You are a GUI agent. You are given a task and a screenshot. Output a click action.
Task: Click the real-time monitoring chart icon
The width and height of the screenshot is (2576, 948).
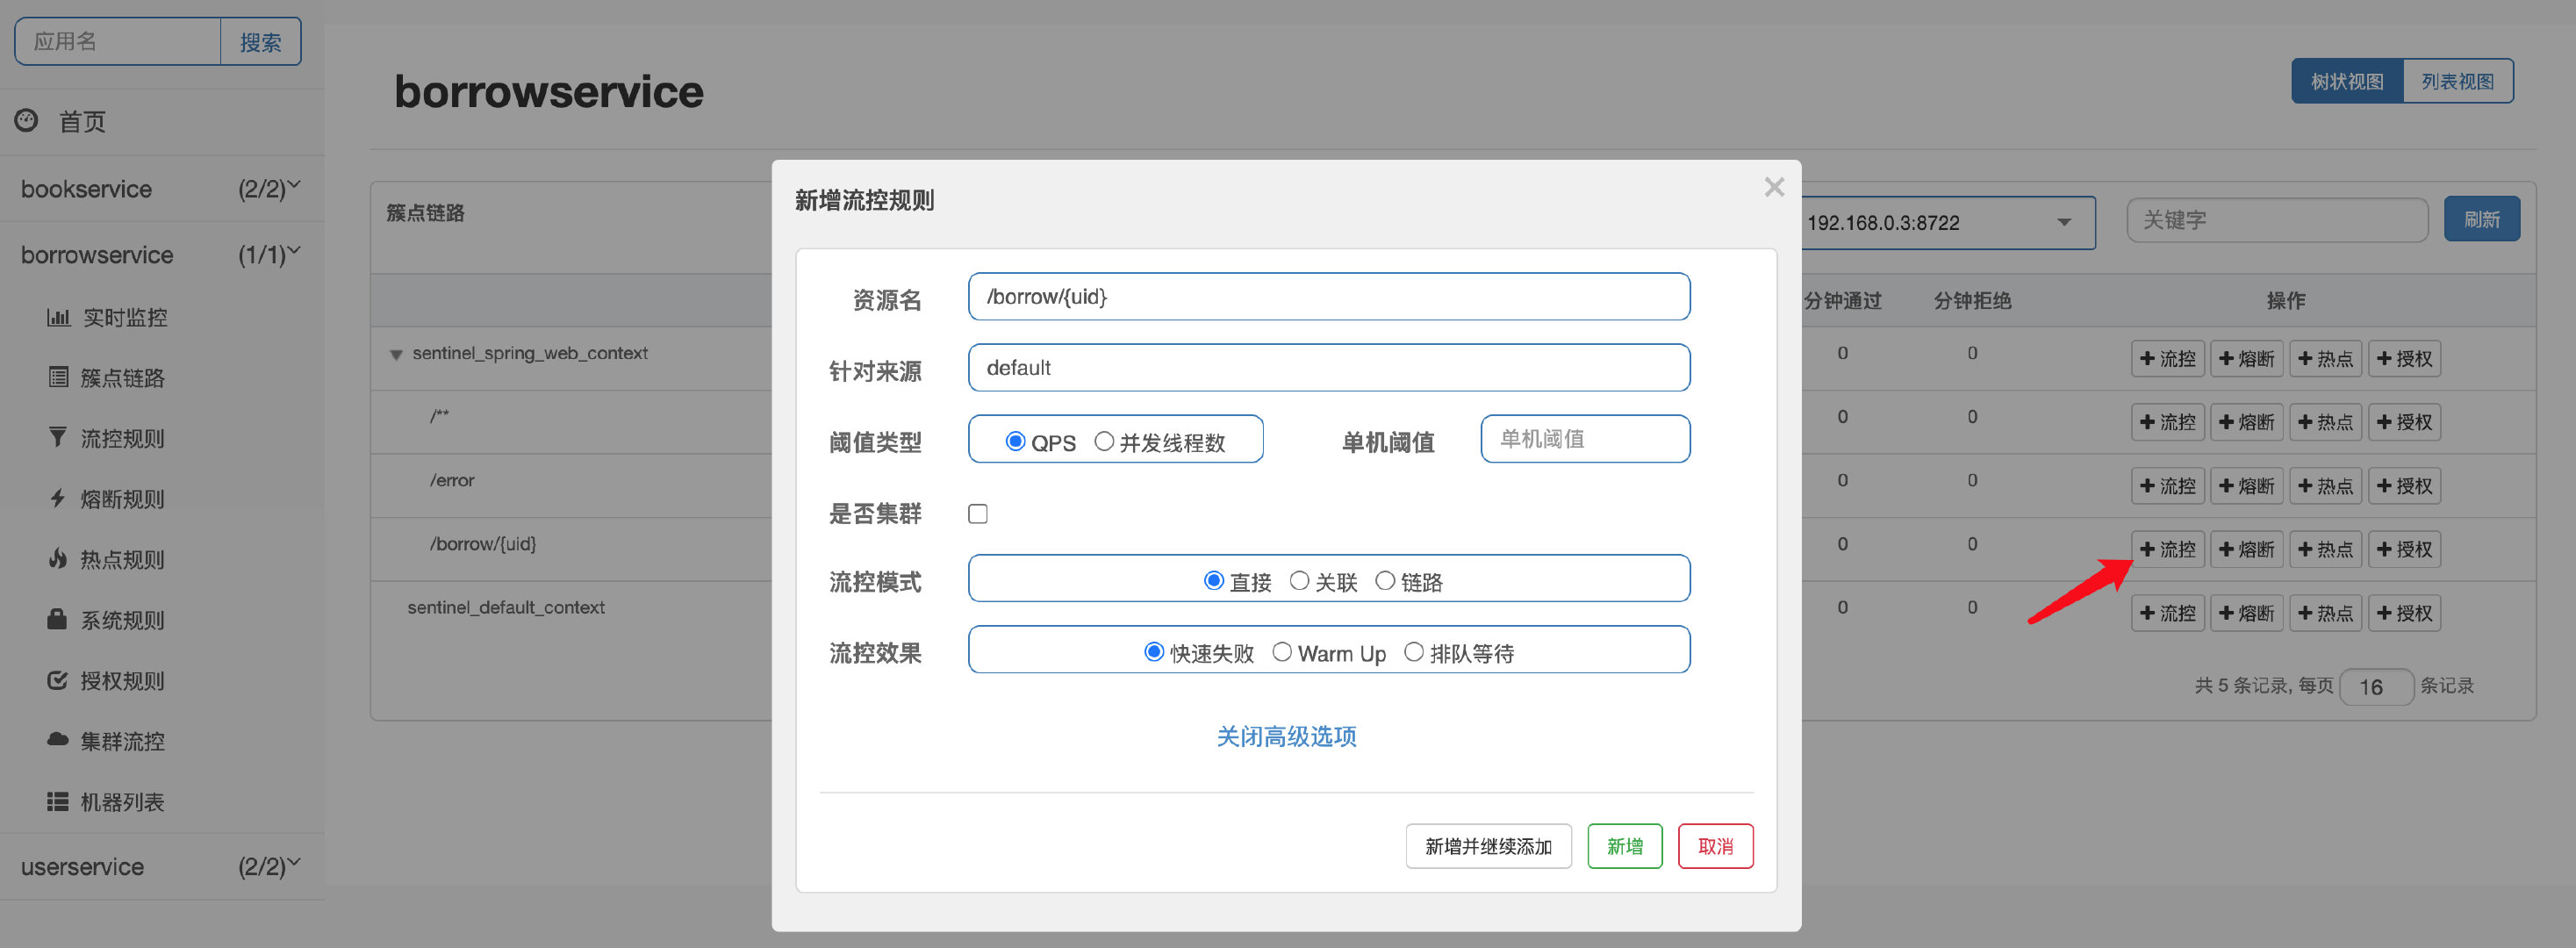tap(58, 318)
